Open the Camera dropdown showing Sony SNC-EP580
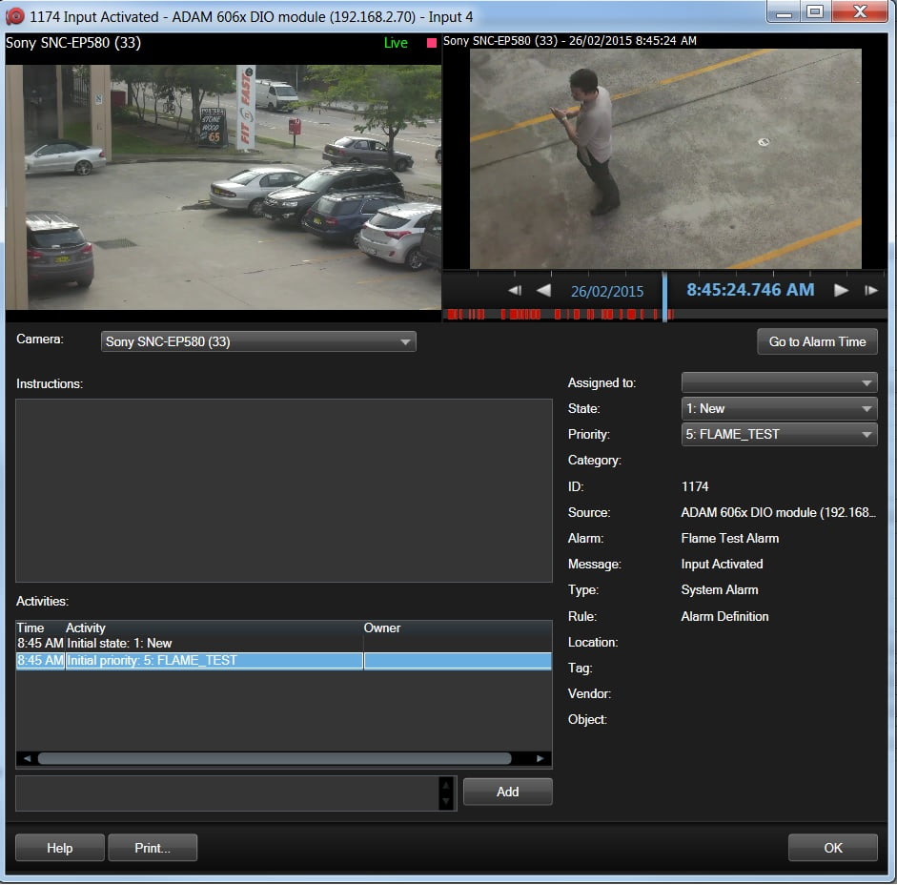This screenshot has width=897, height=885. [258, 341]
